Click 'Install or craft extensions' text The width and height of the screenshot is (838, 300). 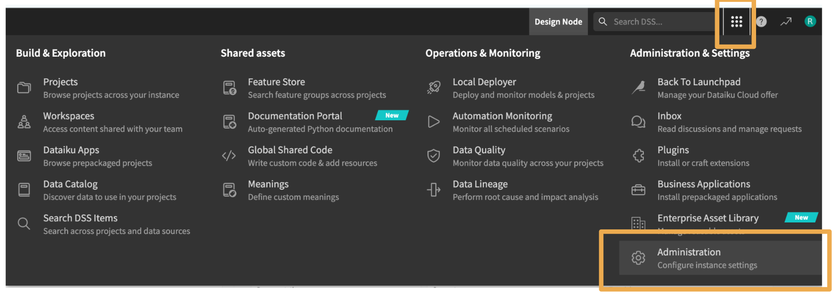(703, 163)
